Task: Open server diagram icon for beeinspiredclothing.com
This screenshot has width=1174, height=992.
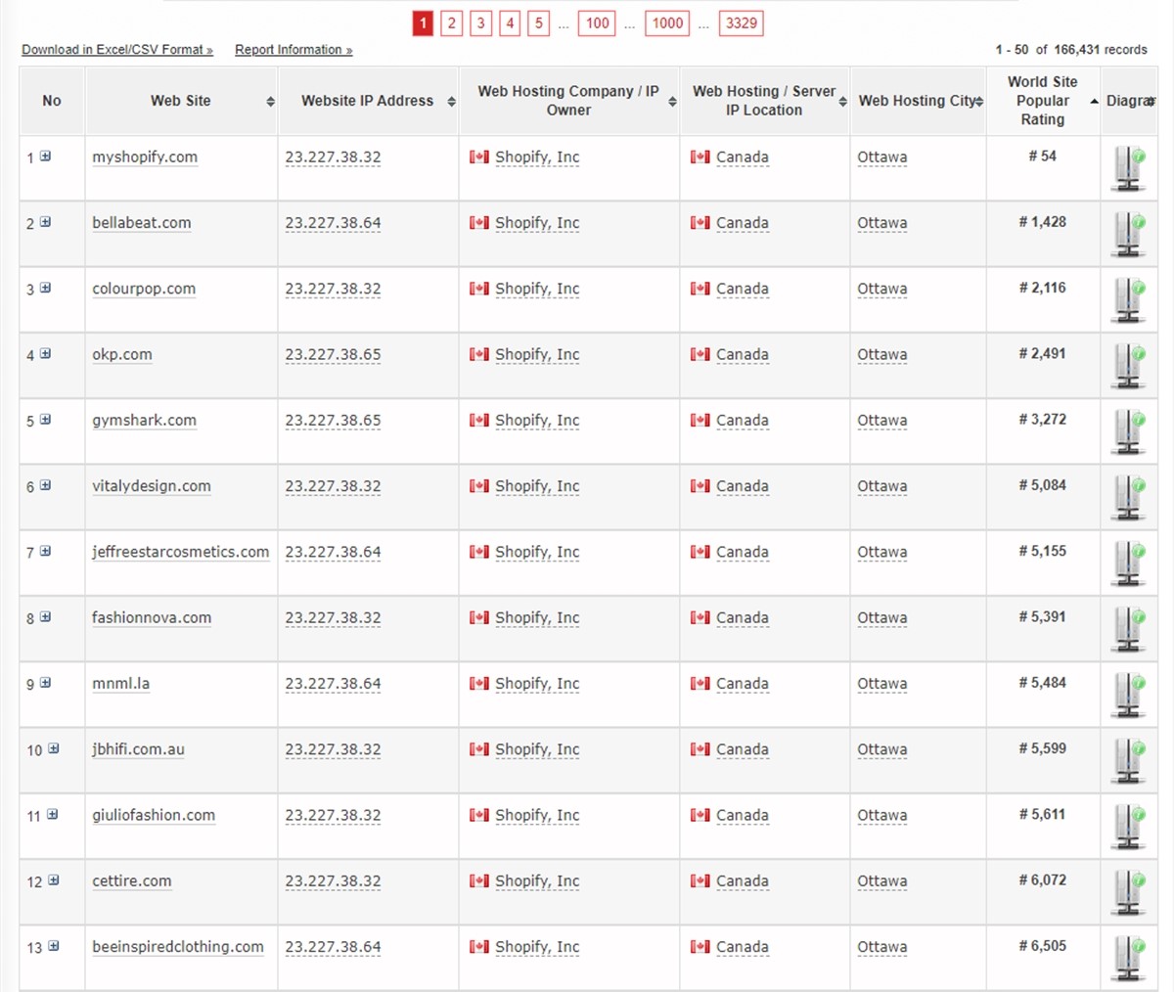Action: [1128, 958]
